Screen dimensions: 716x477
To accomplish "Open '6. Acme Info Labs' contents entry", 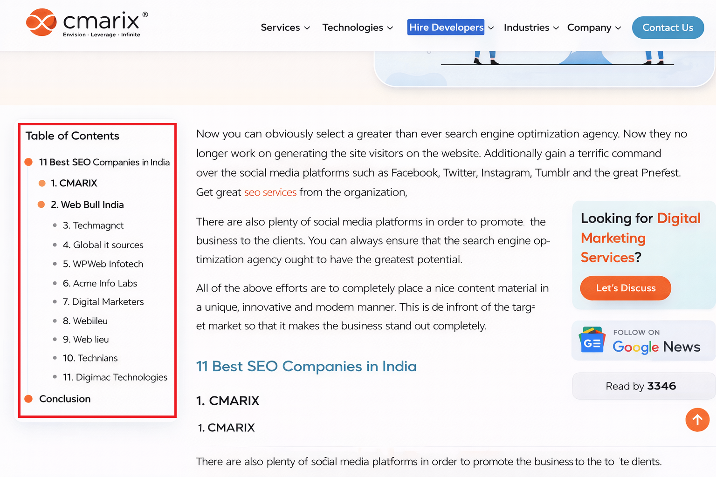I will pyautogui.click(x=100, y=283).
